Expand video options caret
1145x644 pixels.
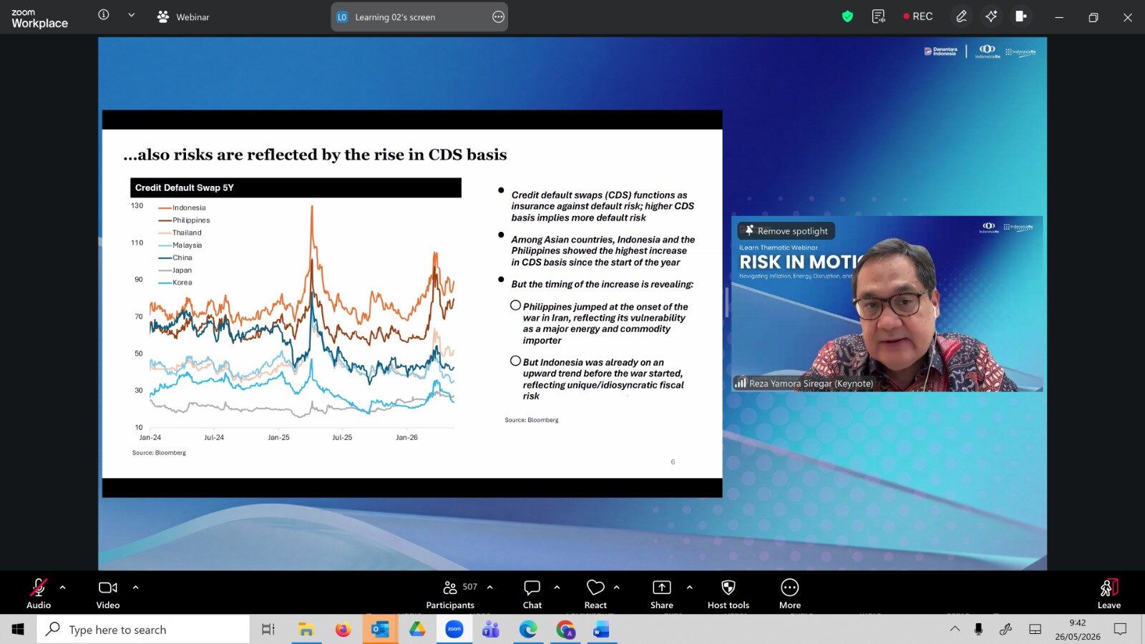[135, 587]
